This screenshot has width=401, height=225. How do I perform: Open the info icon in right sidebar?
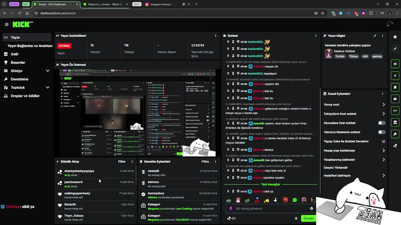(395, 37)
